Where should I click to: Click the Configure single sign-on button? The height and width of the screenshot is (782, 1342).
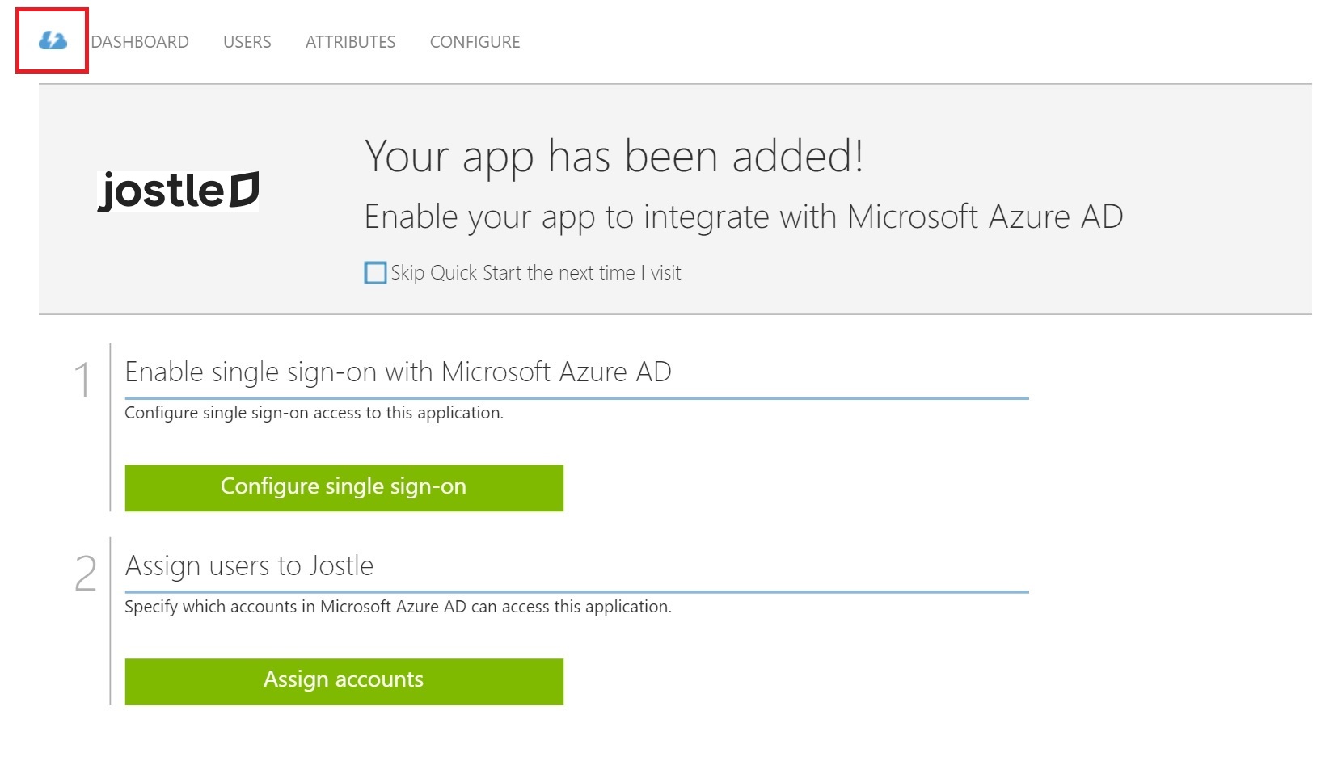[x=344, y=488]
